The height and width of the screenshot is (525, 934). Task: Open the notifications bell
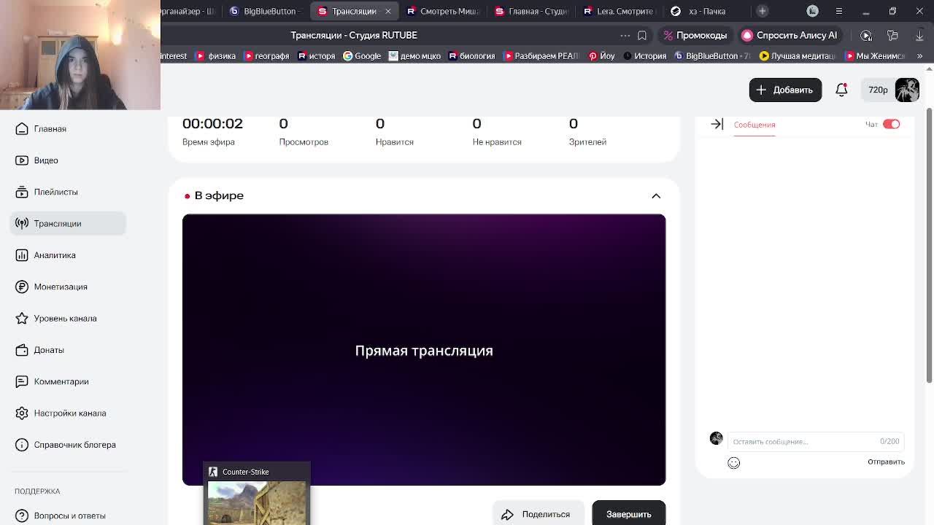(841, 90)
